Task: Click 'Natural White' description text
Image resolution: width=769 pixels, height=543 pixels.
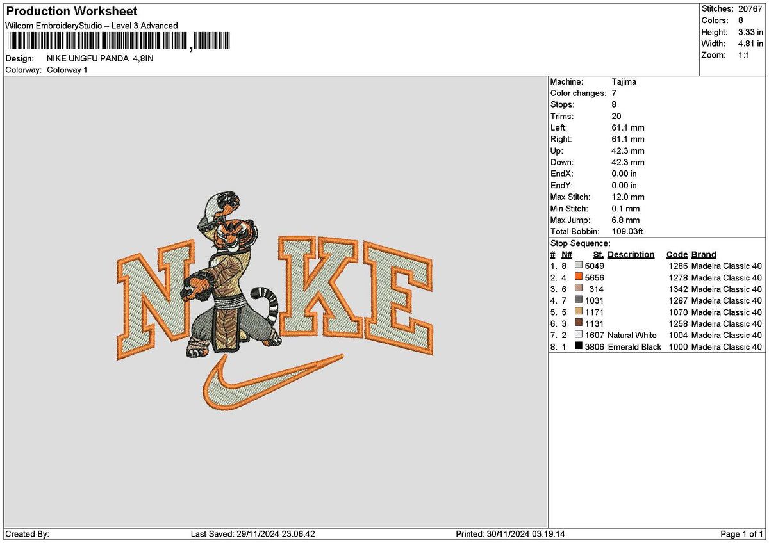Action: [632, 336]
